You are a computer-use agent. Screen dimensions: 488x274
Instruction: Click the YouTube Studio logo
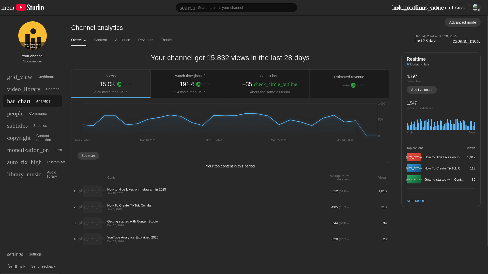pyautogui.click(x=30, y=7)
